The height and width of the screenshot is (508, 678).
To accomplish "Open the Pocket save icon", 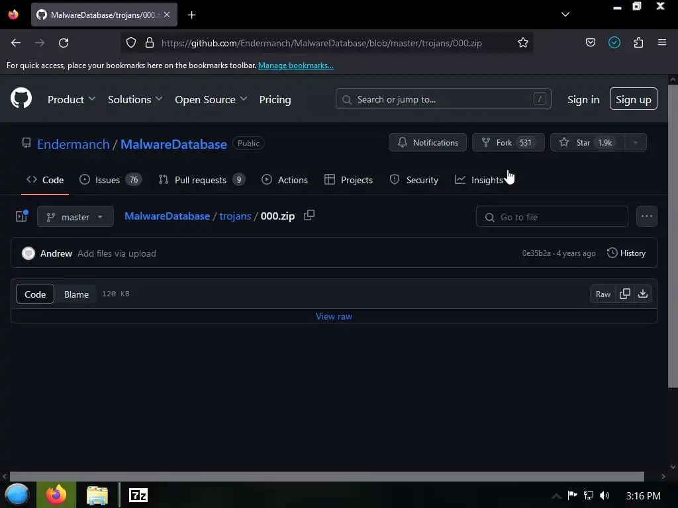I will [x=590, y=42].
